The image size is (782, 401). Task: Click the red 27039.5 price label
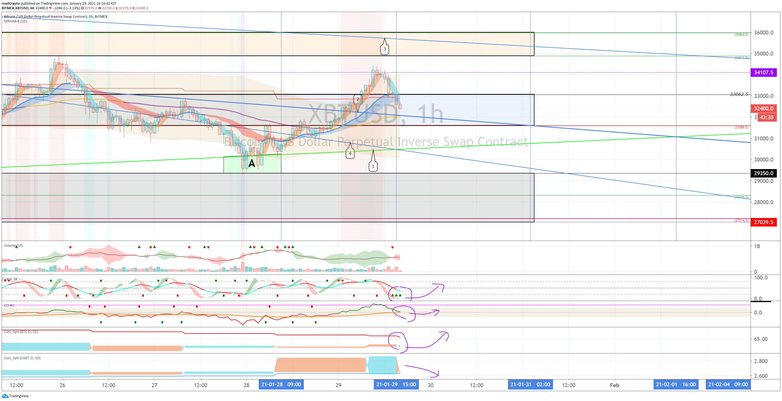point(763,222)
